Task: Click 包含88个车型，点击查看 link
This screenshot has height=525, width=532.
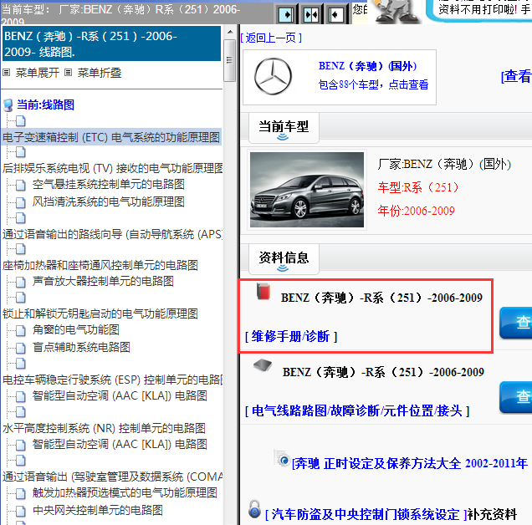Action: click(373, 84)
